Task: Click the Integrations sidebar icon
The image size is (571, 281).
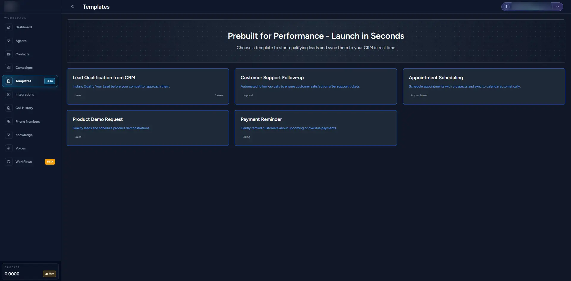Action: pyautogui.click(x=9, y=94)
